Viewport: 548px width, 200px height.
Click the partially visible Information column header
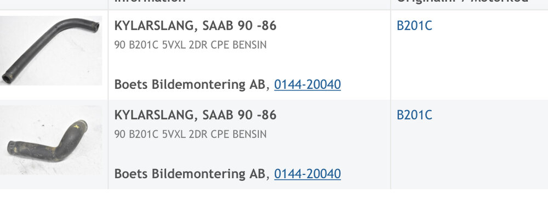click(x=150, y=2)
